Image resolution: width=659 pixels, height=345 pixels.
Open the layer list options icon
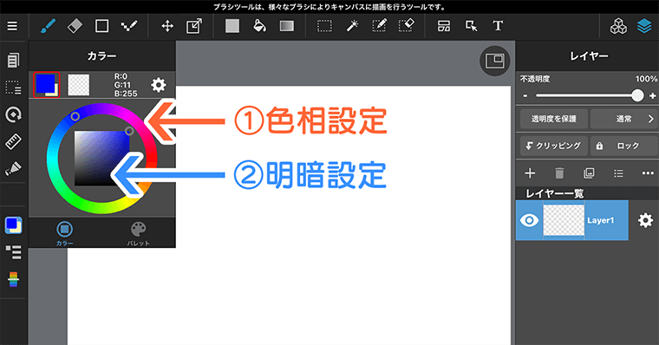pos(618,173)
